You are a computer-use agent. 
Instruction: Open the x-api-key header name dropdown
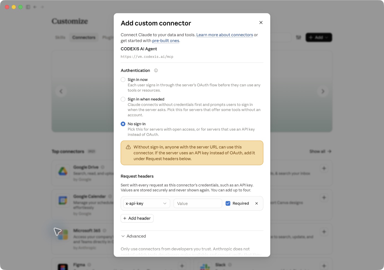(x=147, y=203)
